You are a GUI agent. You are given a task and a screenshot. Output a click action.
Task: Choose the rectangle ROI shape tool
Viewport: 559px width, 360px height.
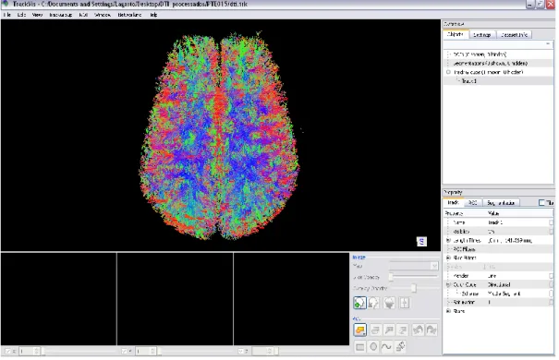point(359,347)
